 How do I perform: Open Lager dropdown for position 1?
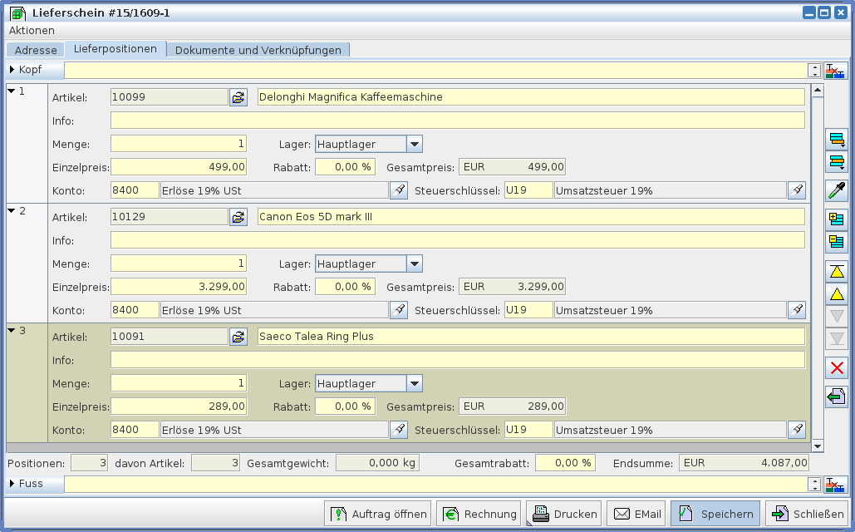point(415,144)
